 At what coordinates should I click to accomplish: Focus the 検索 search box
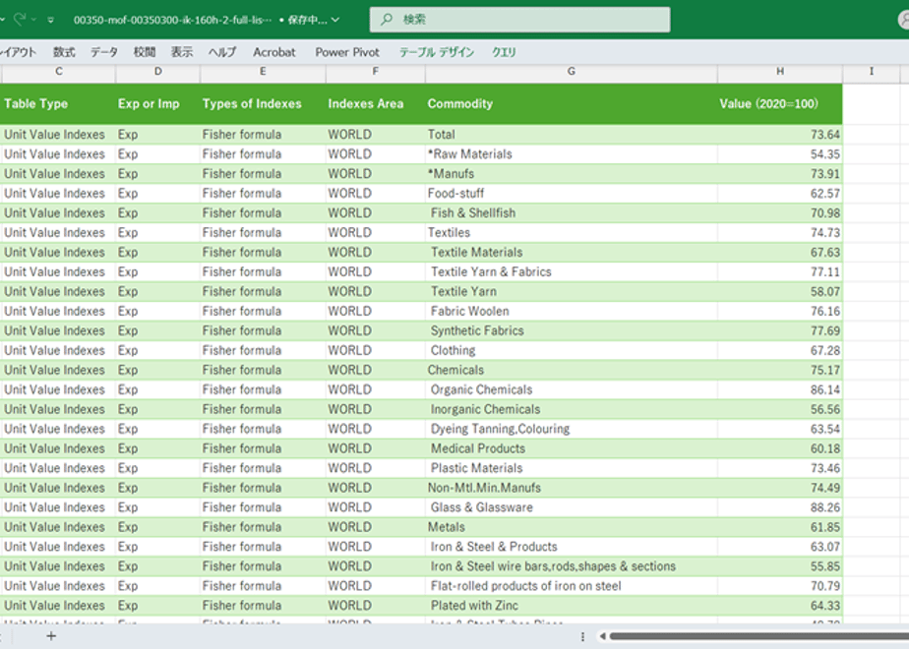(x=520, y=20)
